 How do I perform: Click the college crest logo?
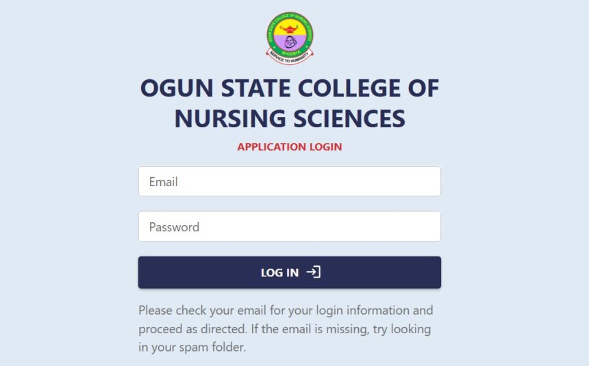290,38
